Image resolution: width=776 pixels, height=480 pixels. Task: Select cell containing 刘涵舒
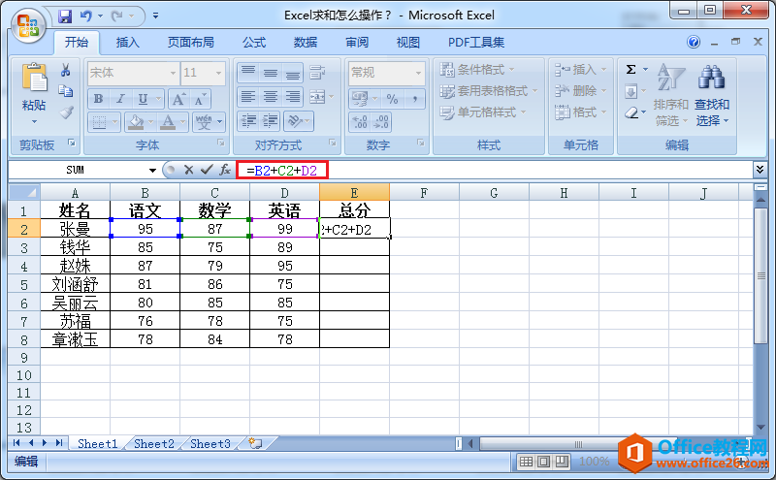coord(76,284)
